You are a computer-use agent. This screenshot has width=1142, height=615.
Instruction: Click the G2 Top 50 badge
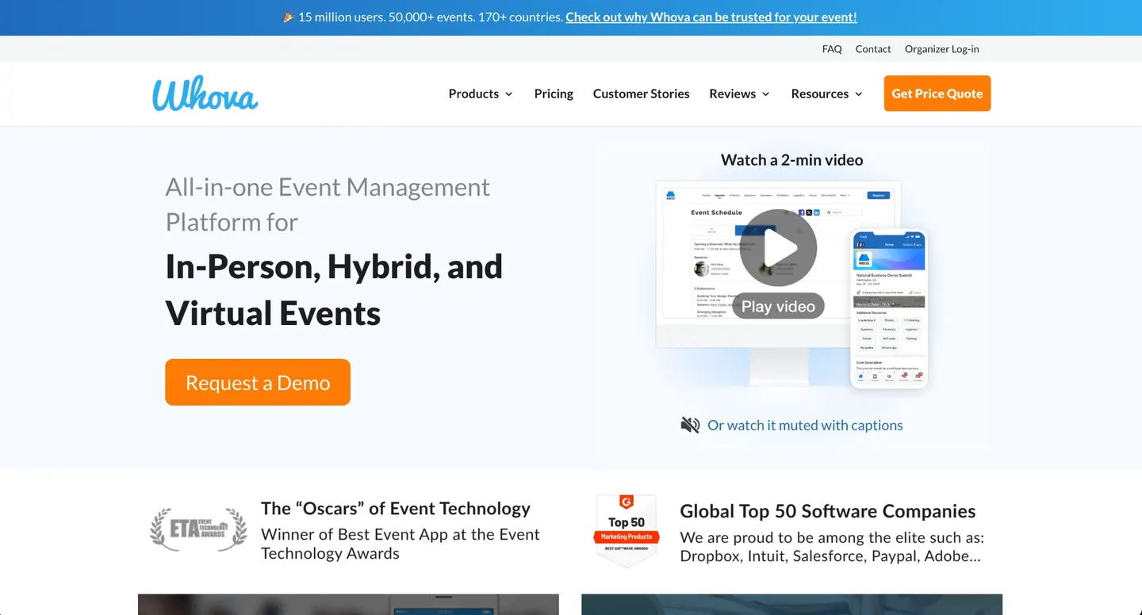(x=627, y=529)
